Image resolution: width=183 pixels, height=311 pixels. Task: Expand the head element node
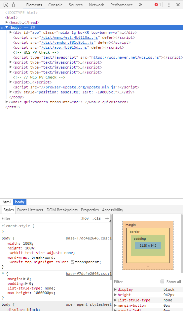click(x=7, y=23)
